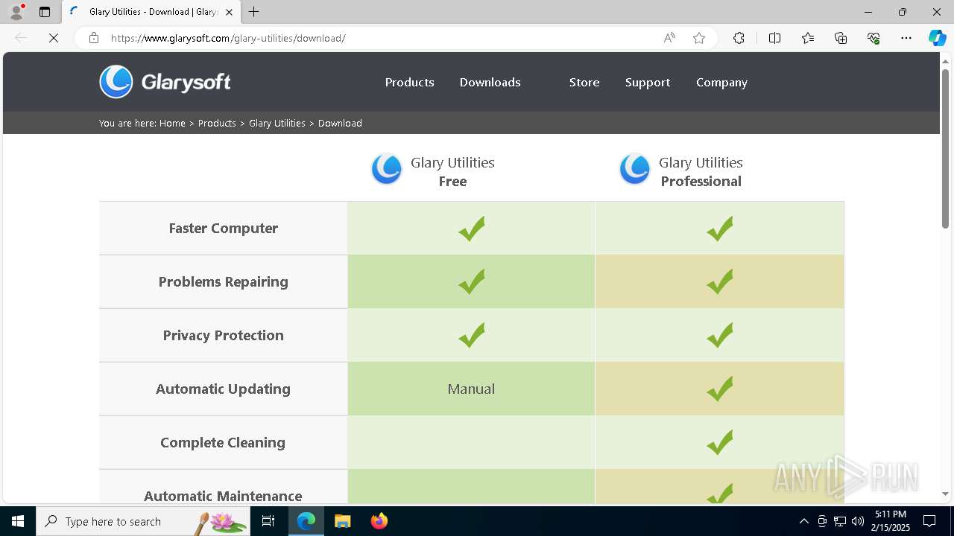Click the Glary Utilities Free icon
954x536 pixels.
tap(387, 169)
